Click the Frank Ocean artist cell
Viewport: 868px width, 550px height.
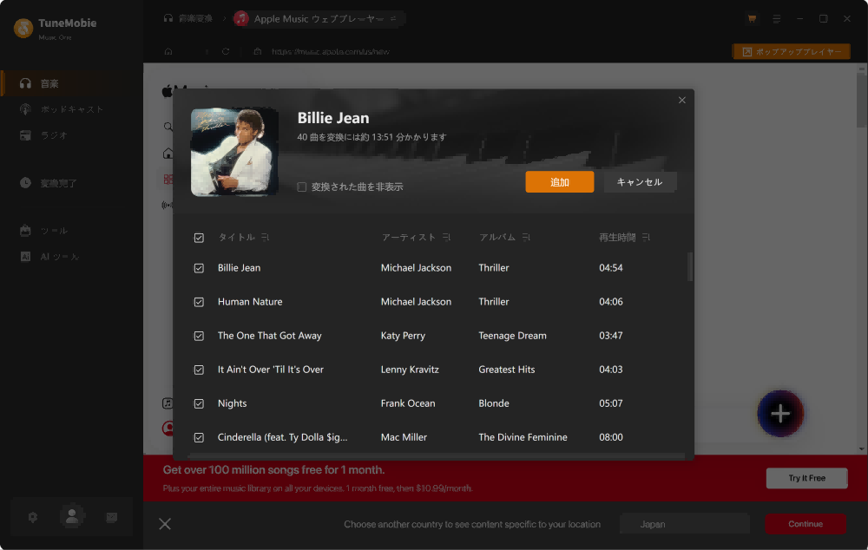pyautogui.click(x=408, y=403)
